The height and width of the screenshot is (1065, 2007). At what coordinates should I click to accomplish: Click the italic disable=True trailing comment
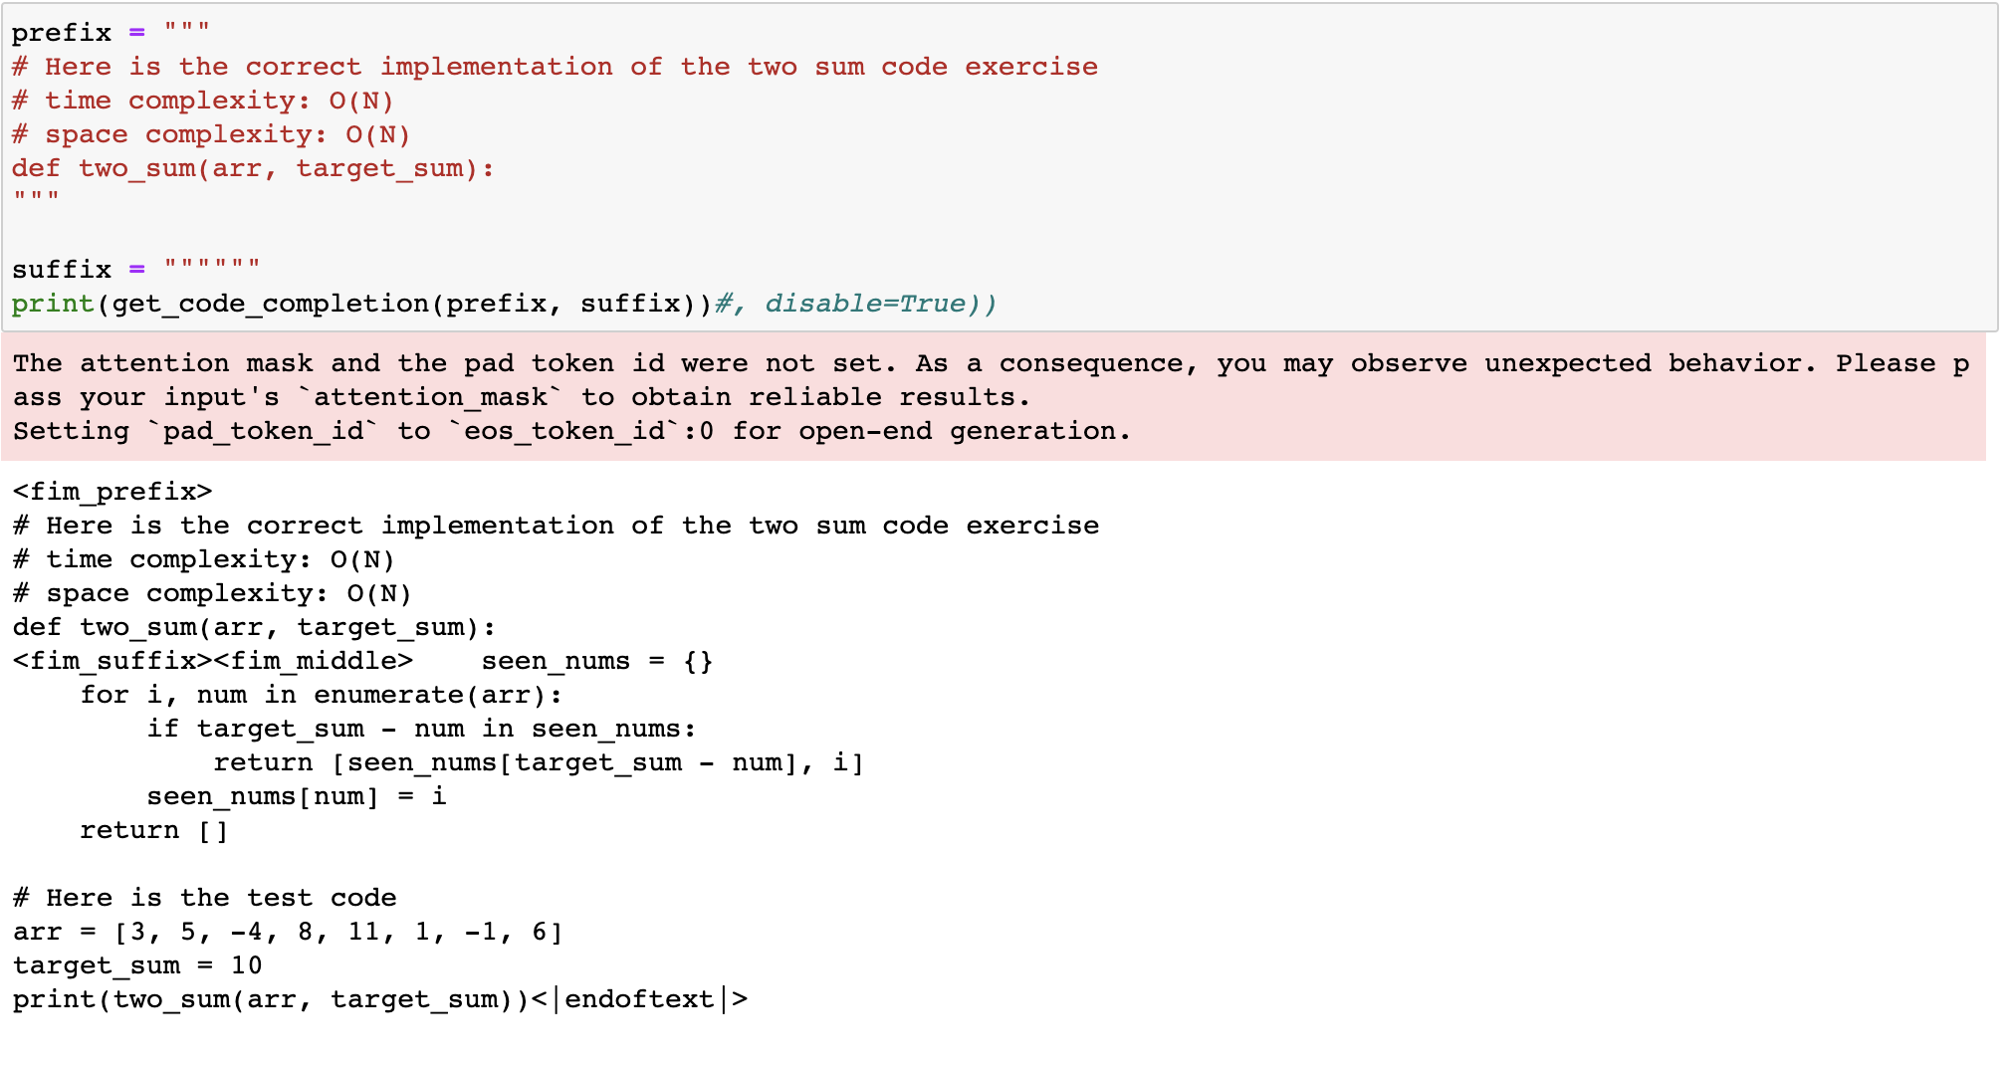[864, 304]
